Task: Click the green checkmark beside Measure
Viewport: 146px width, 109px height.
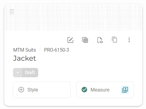Action: [x=84, y=90]
